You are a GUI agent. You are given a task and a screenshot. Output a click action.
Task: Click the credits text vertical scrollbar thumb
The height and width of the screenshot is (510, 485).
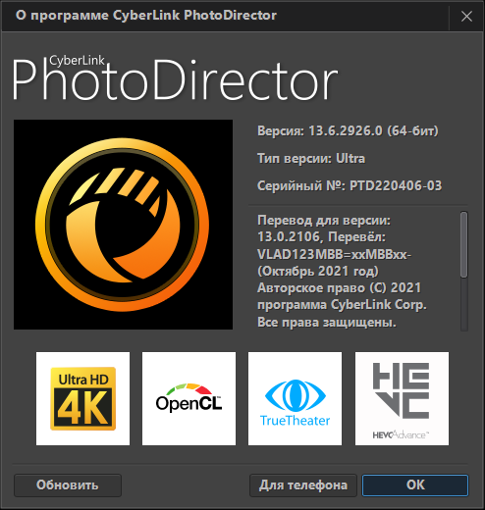(x=463, y=245)
